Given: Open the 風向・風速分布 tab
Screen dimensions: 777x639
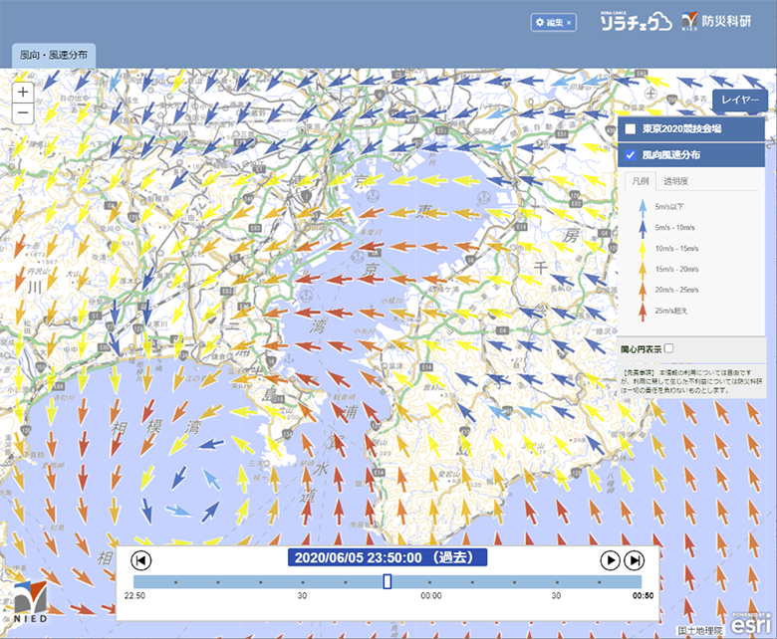Looking at the screenshot, I should [x=54, y=57].
